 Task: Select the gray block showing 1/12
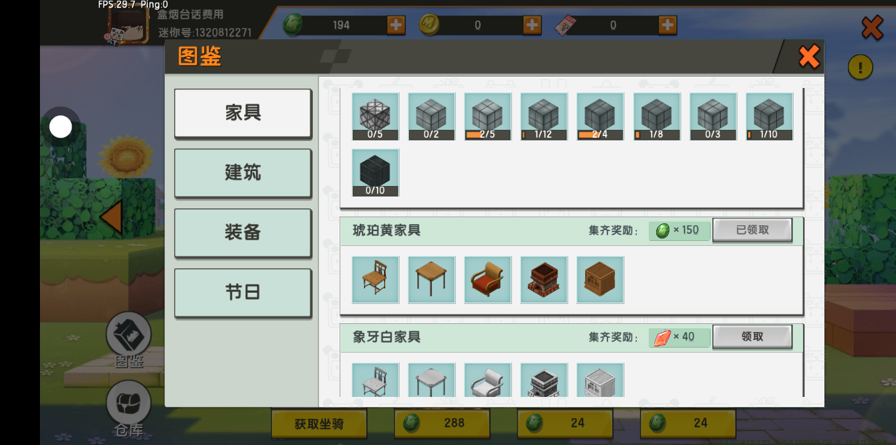pyautogui.click(x=544, y=117)
